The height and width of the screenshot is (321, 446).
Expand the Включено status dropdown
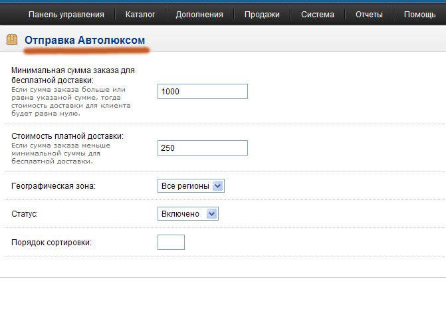(188, 214)
